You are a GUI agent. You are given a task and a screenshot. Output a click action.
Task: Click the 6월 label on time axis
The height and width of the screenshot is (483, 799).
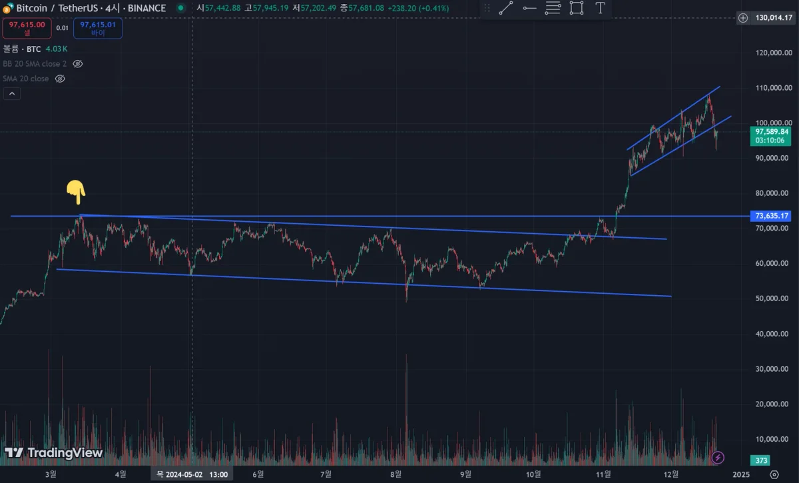coord(258,474)
